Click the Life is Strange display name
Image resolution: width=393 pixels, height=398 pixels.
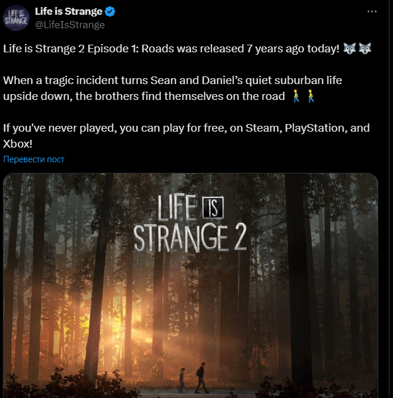coord(68,11)
